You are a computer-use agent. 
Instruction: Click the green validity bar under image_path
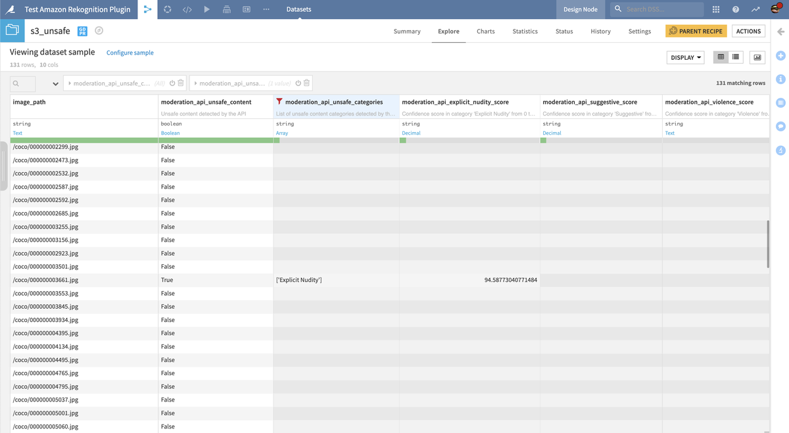point(84,140)
